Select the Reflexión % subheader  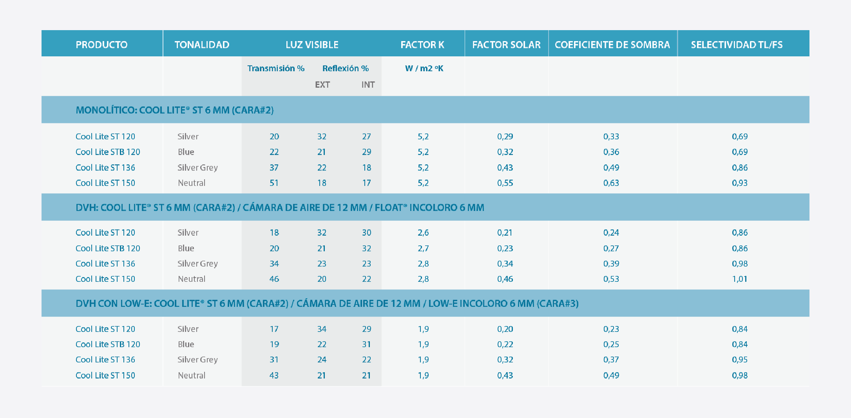click(x=345, y=68)
